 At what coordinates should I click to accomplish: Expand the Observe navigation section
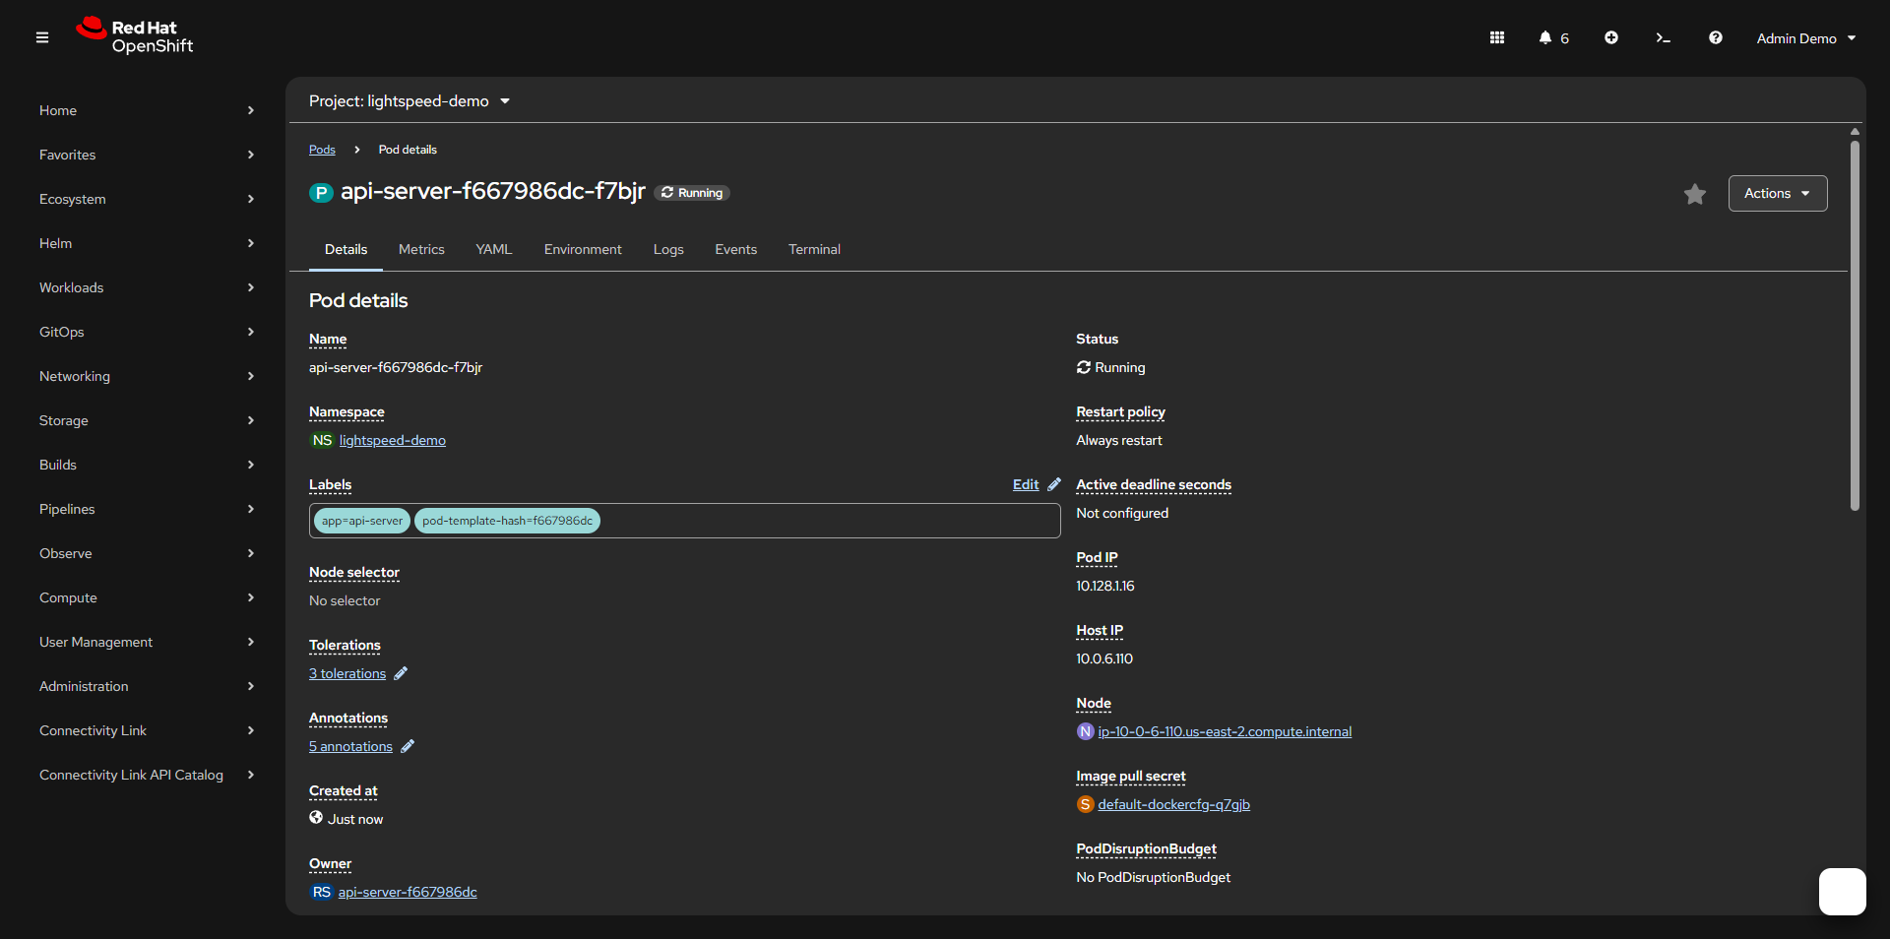pos(147,553)
